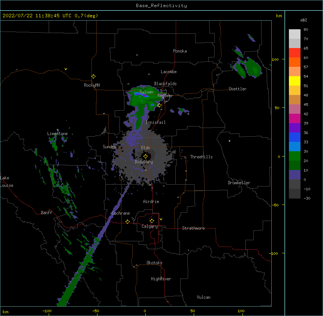Click the km unit label at top right
Image resolution: width=323 pixels, height=316 pixels.
pyautogui.click(x=279, y=16)
